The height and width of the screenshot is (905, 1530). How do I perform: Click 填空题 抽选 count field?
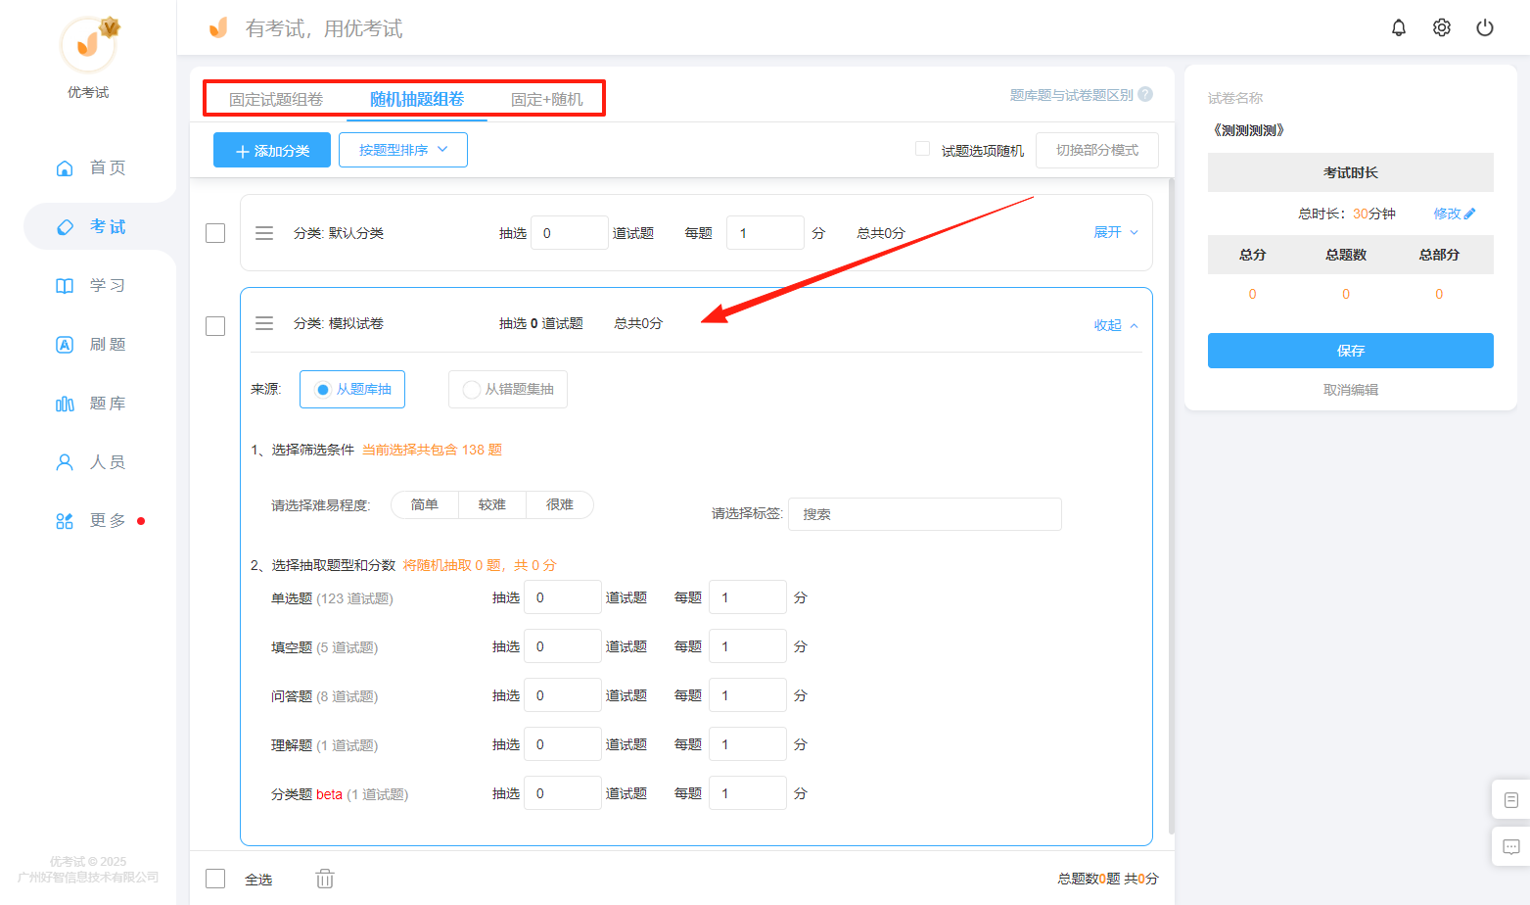tap(563, 646)
